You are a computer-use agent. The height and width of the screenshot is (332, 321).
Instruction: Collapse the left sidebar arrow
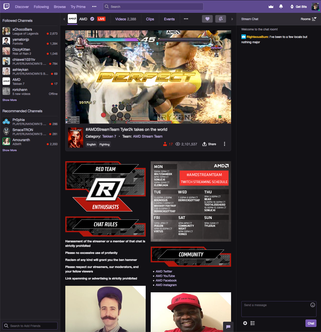pos(64,19)
